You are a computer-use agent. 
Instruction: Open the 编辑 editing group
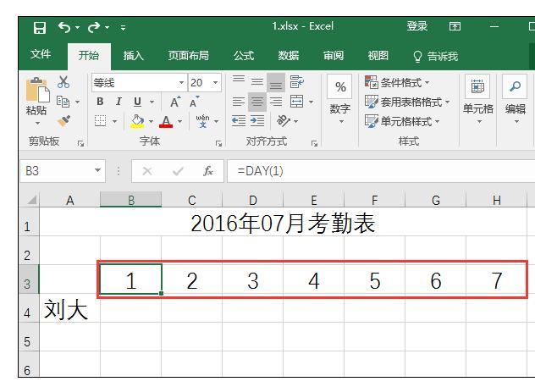click(x=515, y=99)
